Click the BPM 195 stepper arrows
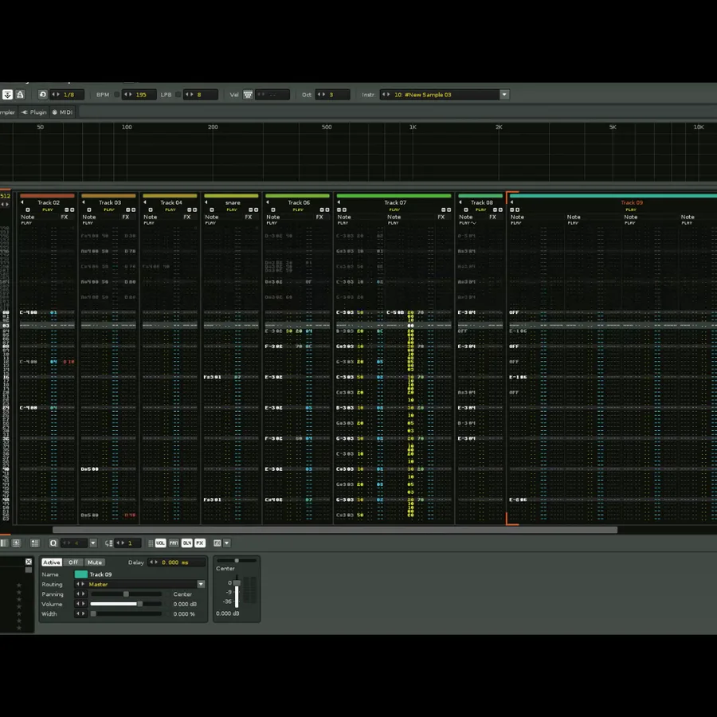This screenshot has height=717, width=717. [x=128, y=95]
